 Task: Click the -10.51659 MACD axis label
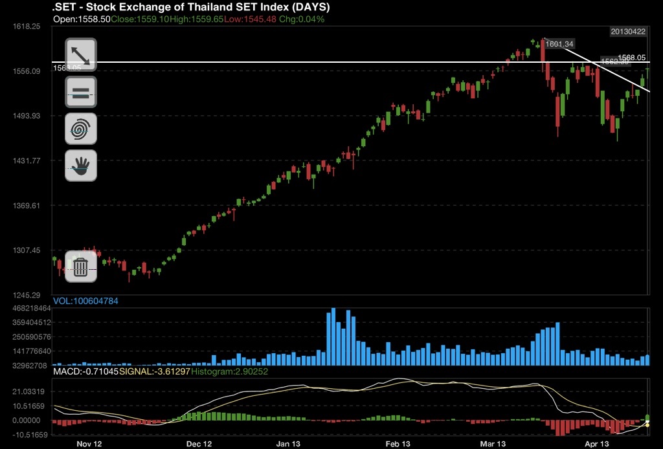coord(30,435)
